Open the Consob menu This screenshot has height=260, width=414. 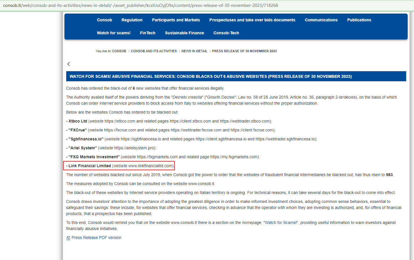point(104,20)
